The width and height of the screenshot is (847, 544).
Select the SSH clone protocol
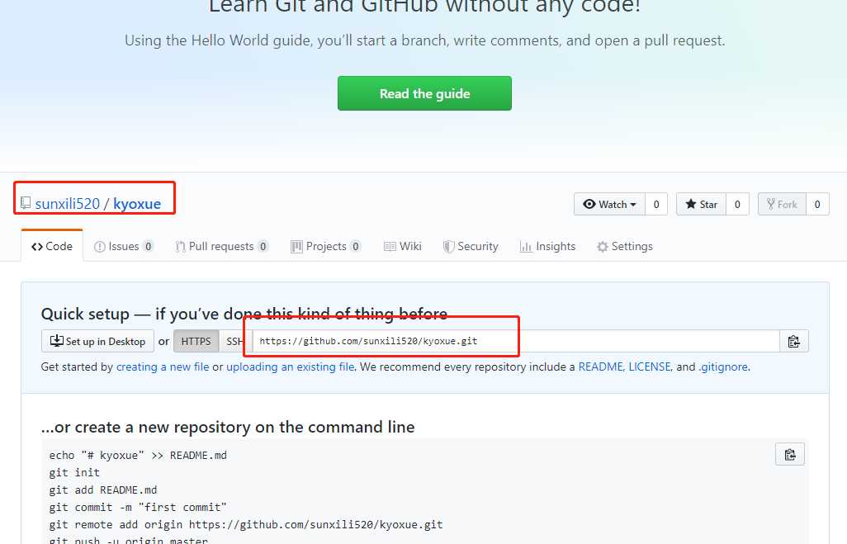(x=234, y=342)
